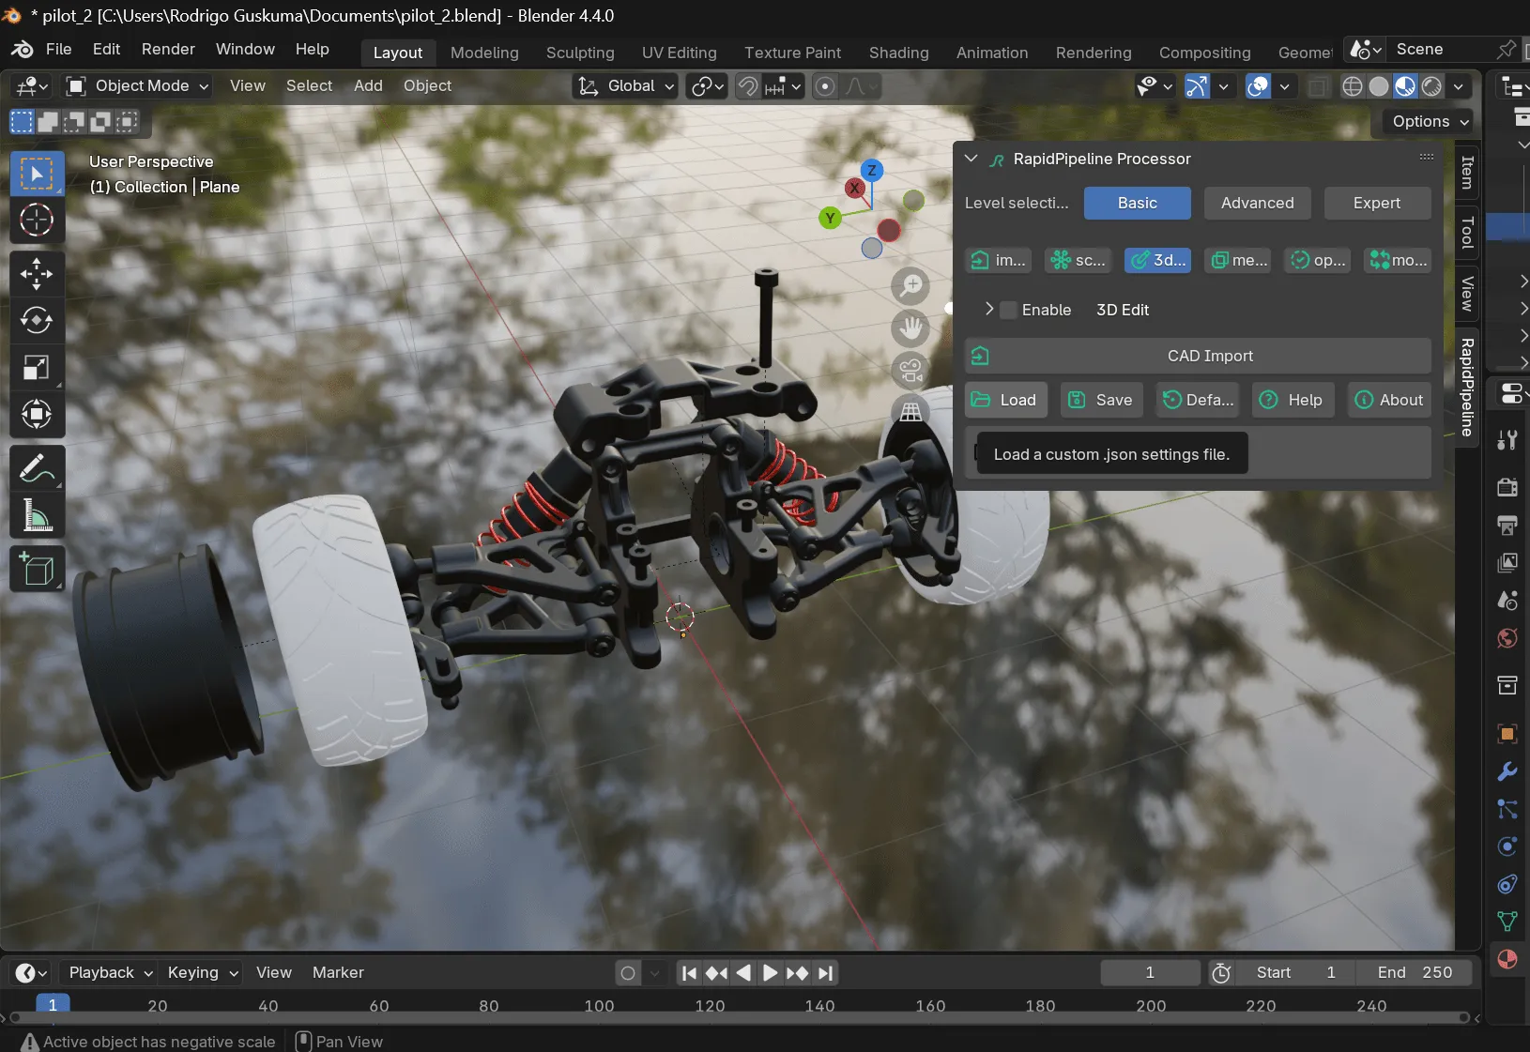Open the Physics properties tab icon
Image resolution: width=1530 pixels, height=1052 pixels.
point(1507,846)
